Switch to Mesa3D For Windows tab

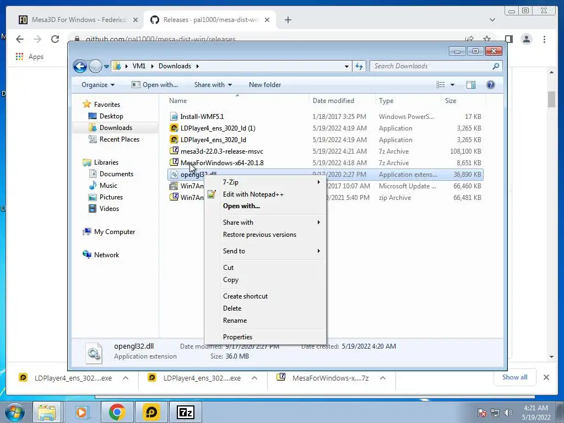tap(78, 20)
